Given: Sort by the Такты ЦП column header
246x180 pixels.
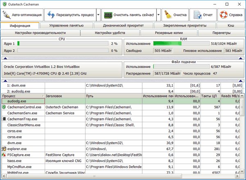Looking at the screenshot, I should pyautogui.click(x=211, y=96).
